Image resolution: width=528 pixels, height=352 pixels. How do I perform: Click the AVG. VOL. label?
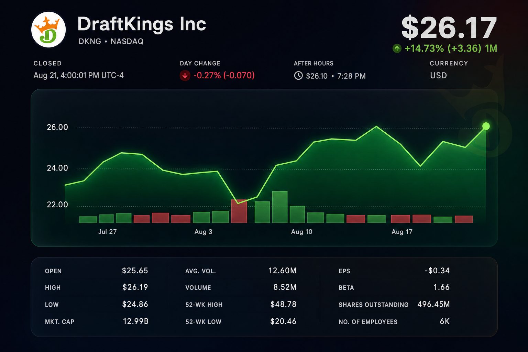pos(200,271)
